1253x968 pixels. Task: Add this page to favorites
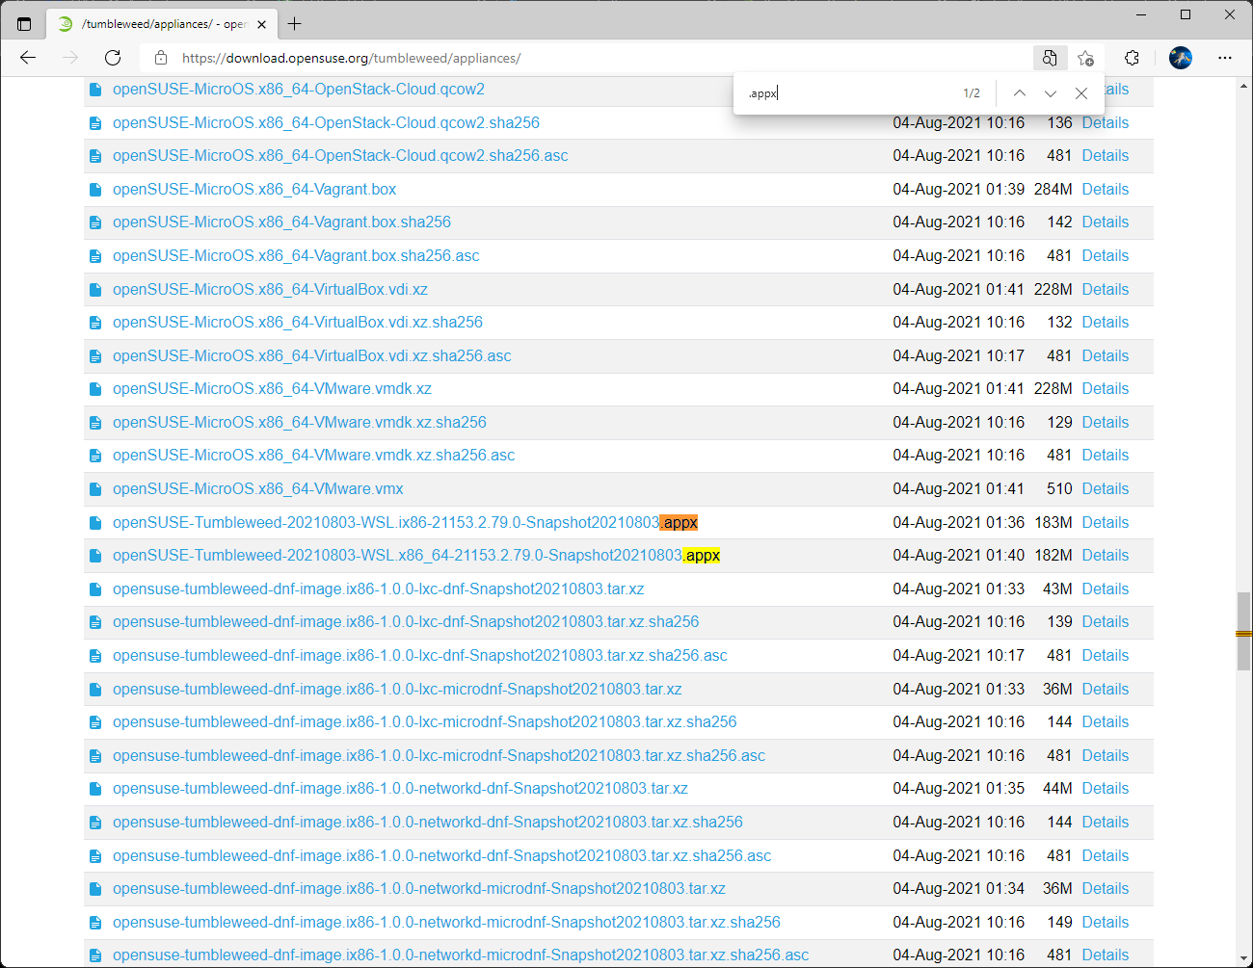click(x=1086, y=58)
